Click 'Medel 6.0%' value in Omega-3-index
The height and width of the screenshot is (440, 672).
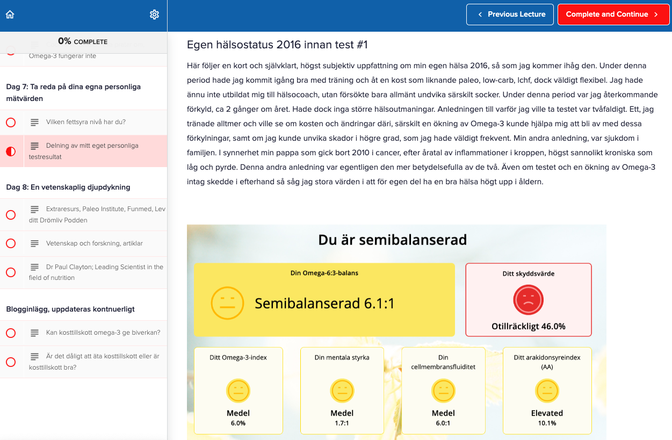point(238,417)
